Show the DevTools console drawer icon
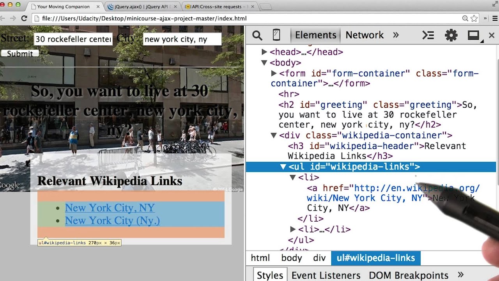 [x=428, y=36]
